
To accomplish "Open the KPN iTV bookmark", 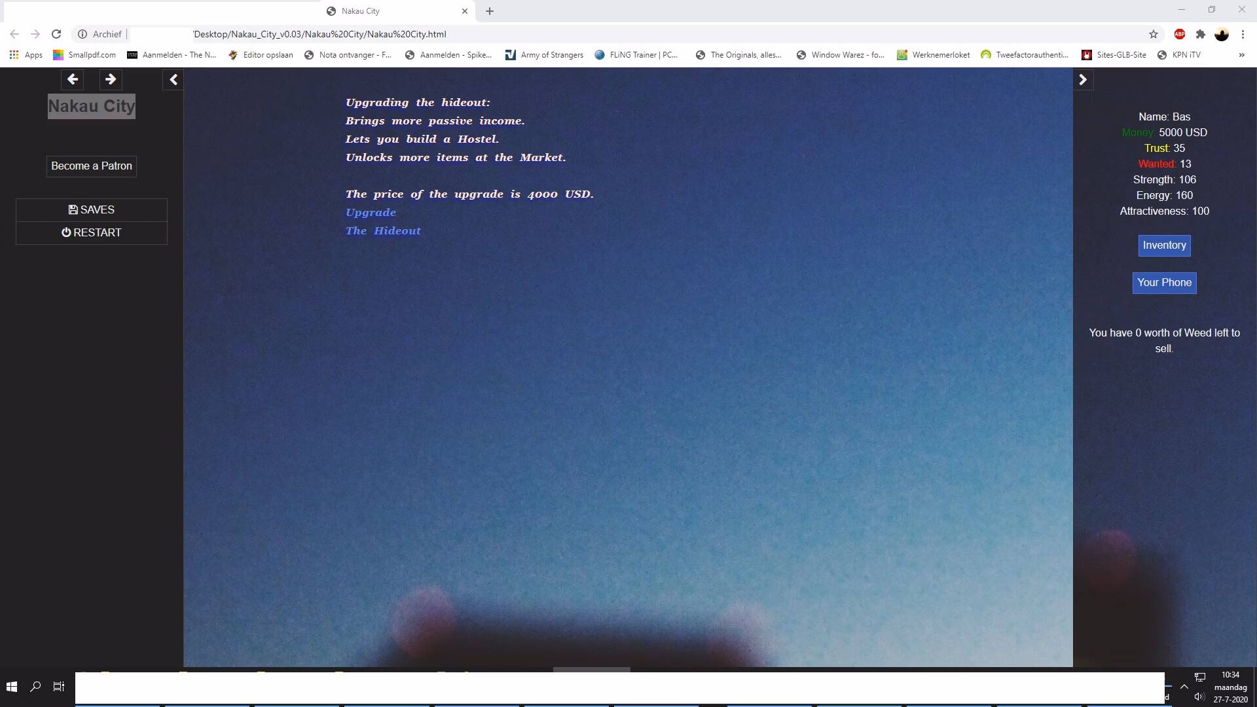I will (x=1179, y=55).
